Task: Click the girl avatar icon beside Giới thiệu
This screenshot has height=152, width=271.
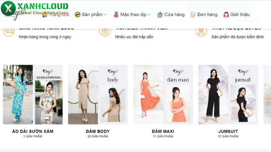Action: (x=226, y=15)
